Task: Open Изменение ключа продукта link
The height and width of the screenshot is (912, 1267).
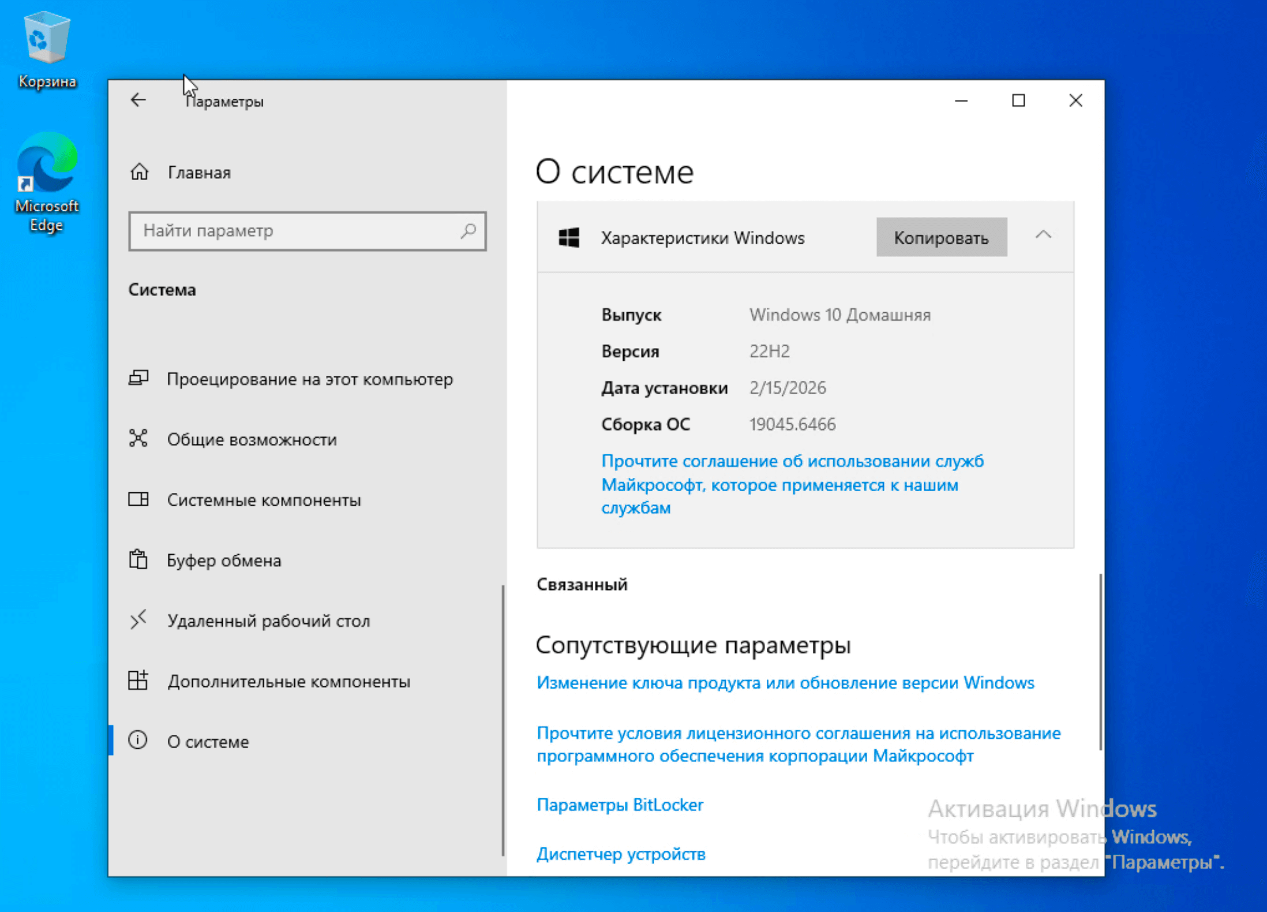Action: 785,683
